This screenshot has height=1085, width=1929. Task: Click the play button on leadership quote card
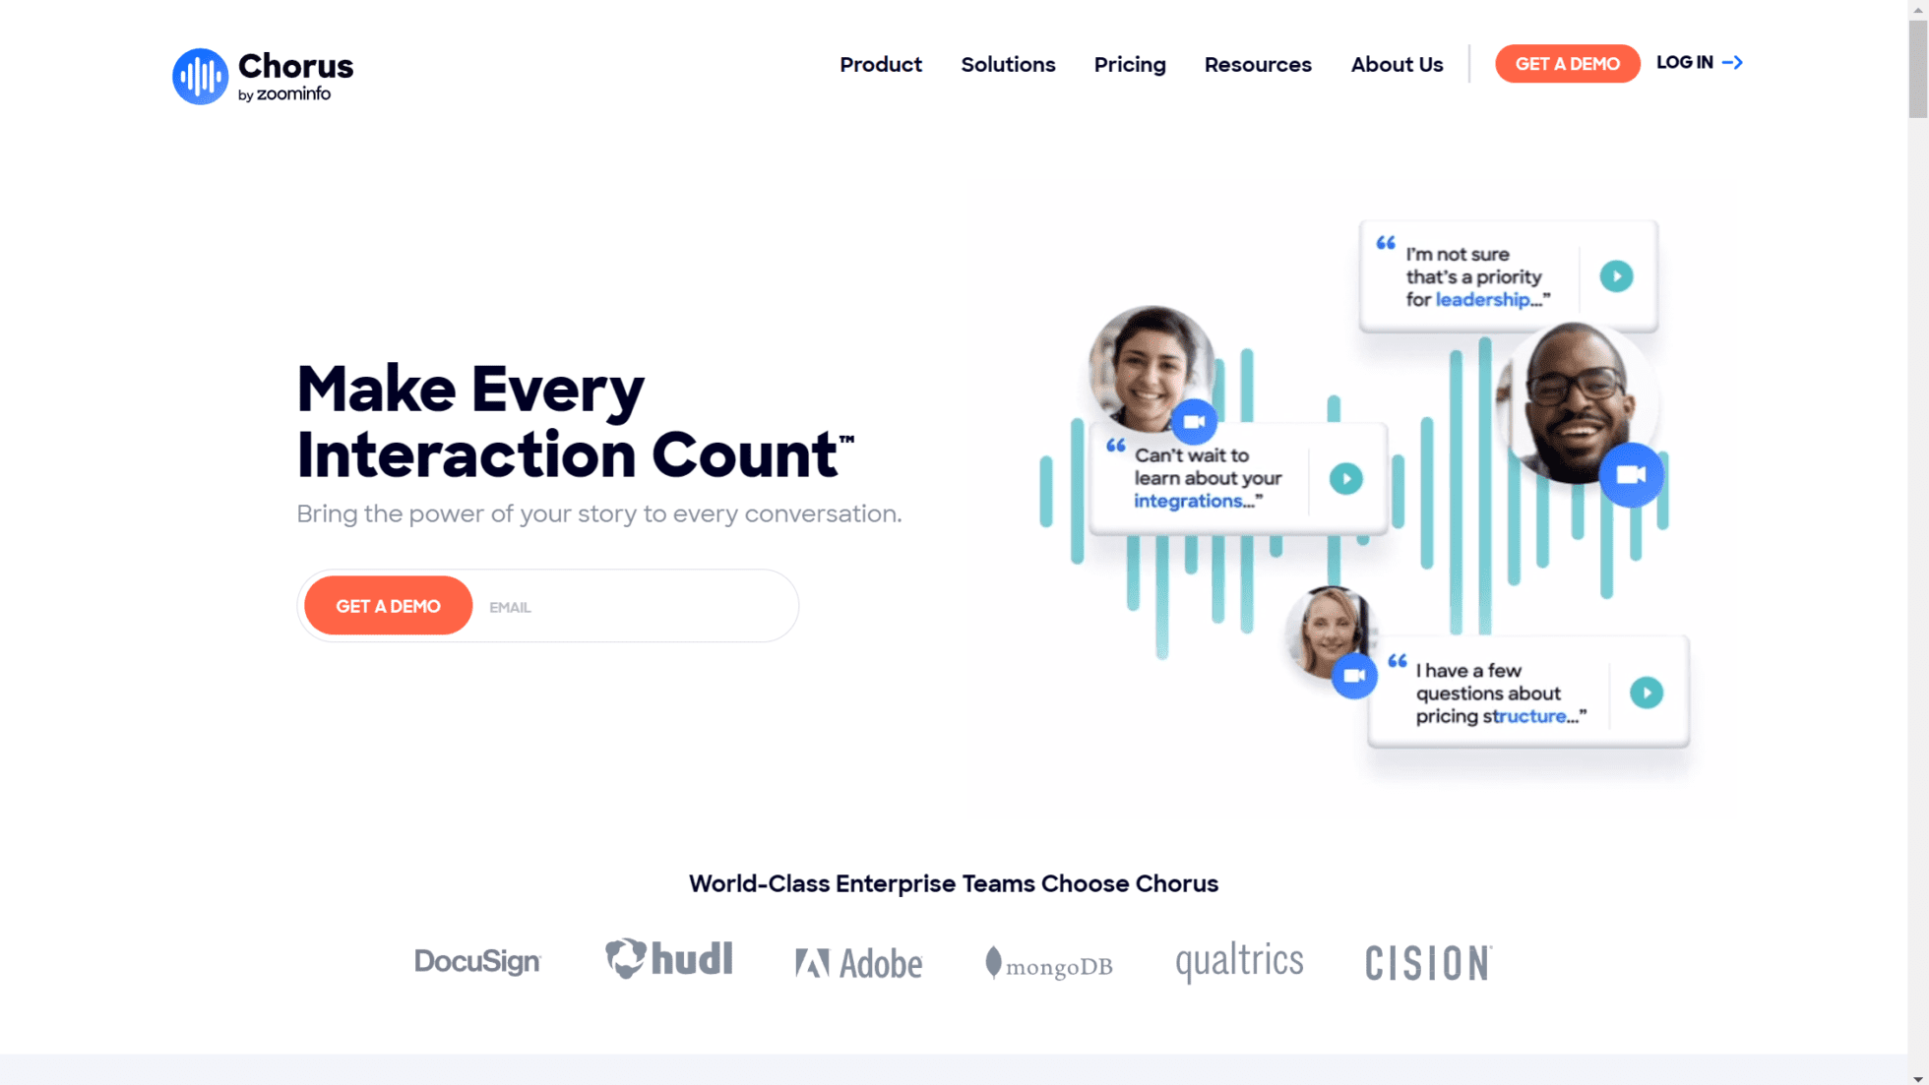[x=1616, y=275]
